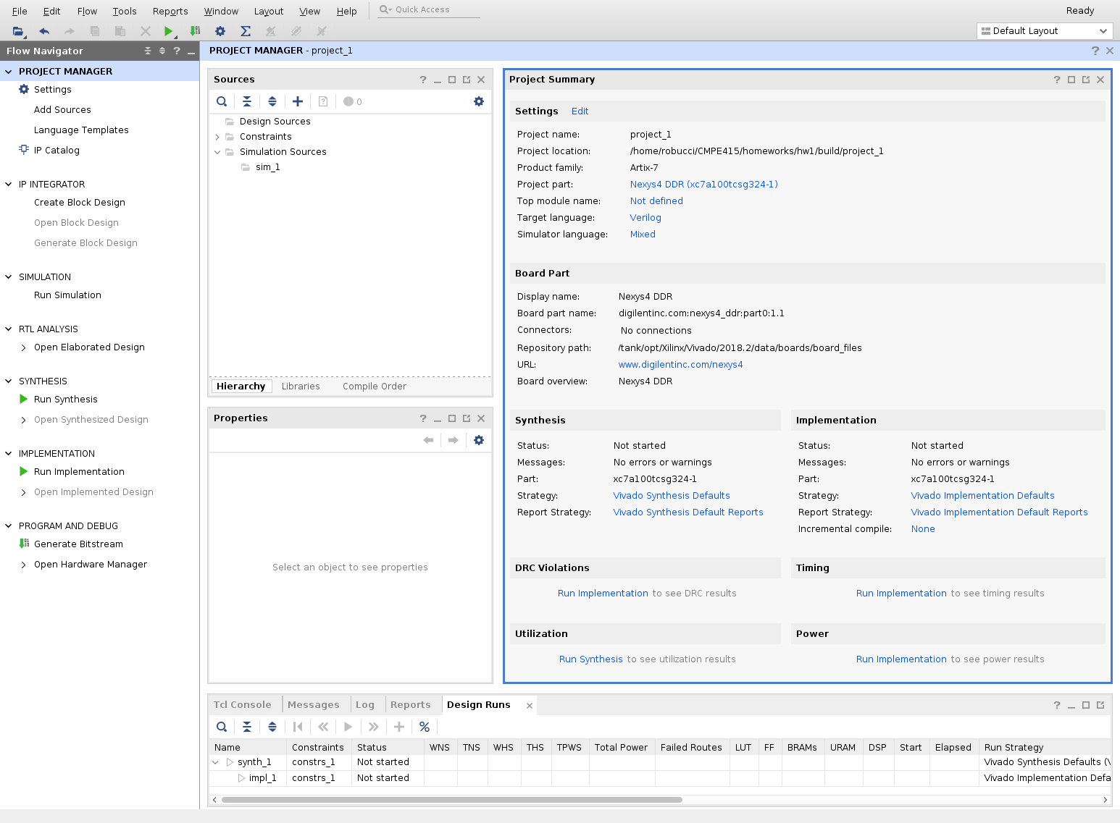Search within the Sources panel

pos(222,101)
